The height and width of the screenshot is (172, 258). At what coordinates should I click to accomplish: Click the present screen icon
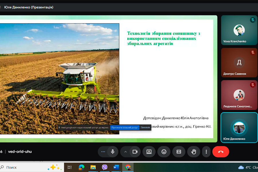(149, 152)
